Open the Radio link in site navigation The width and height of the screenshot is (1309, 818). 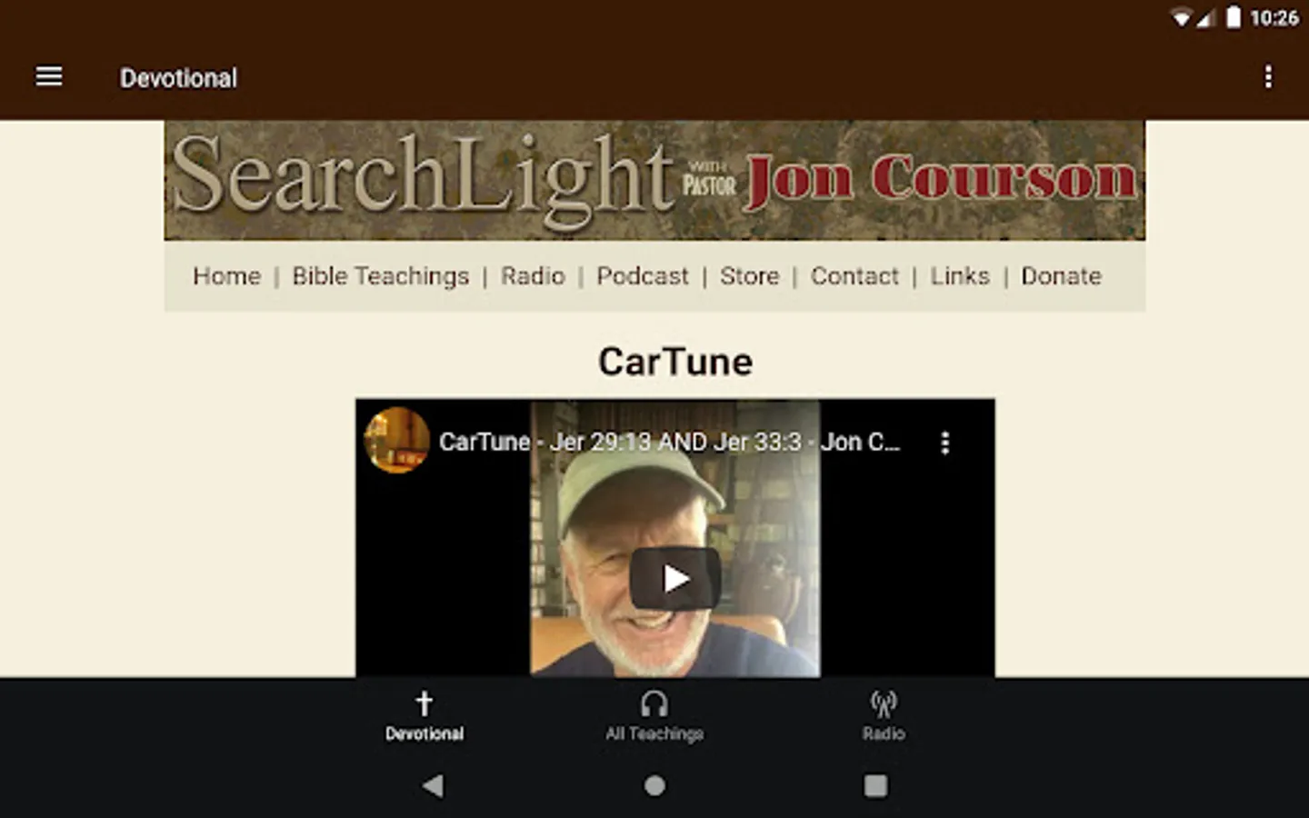click(533, 275)
